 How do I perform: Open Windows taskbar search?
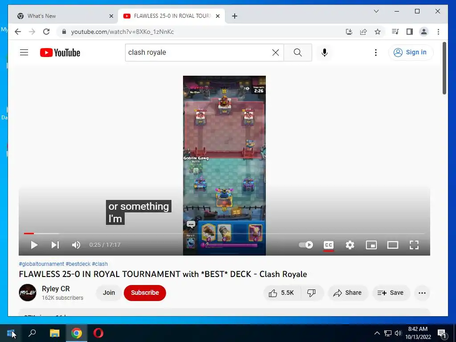tap(32, 333)
